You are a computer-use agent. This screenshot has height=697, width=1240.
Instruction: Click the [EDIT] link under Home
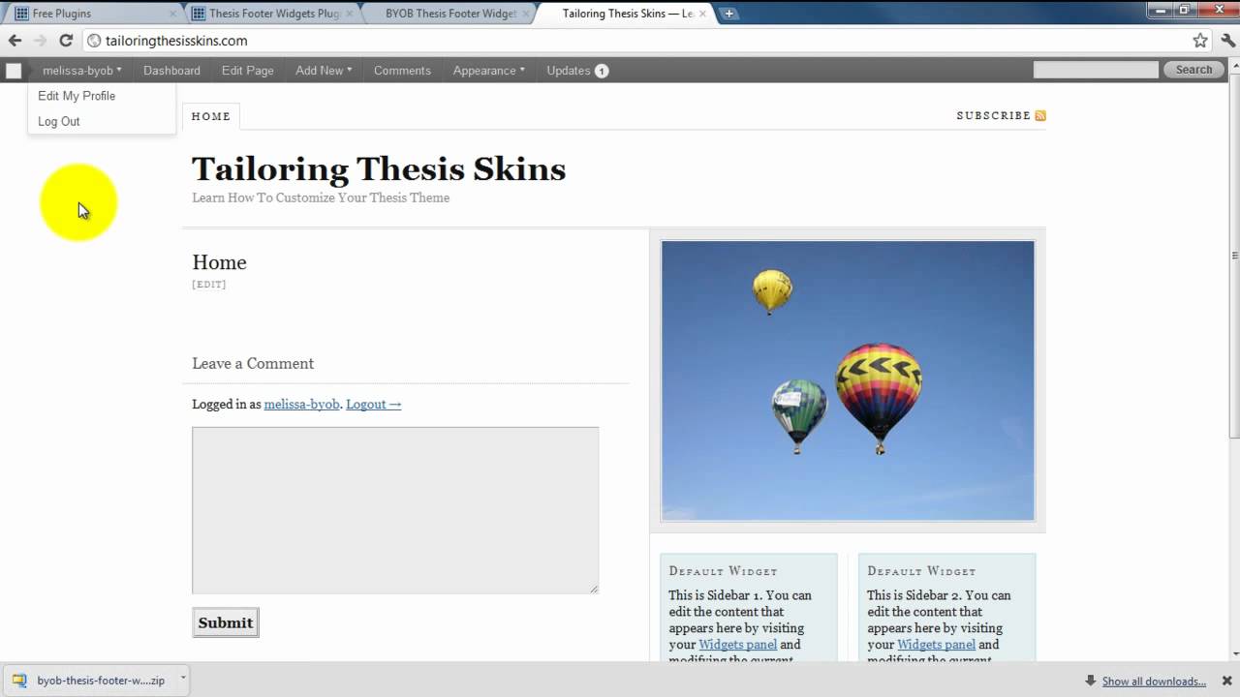pos(209,285)
